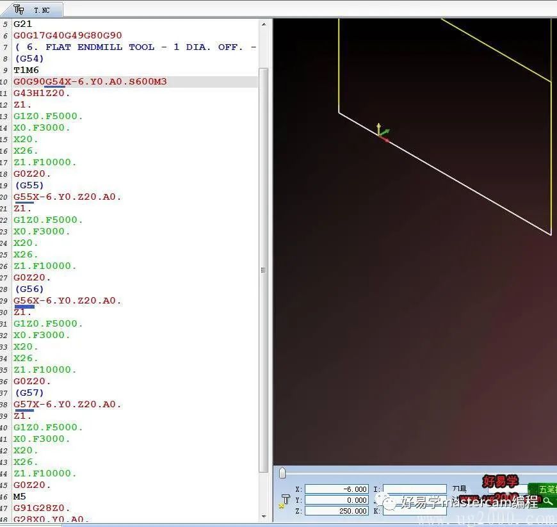
Task: Click line 'G55X-6.Y0.Z20.A0.'
Action: point(67,197)
